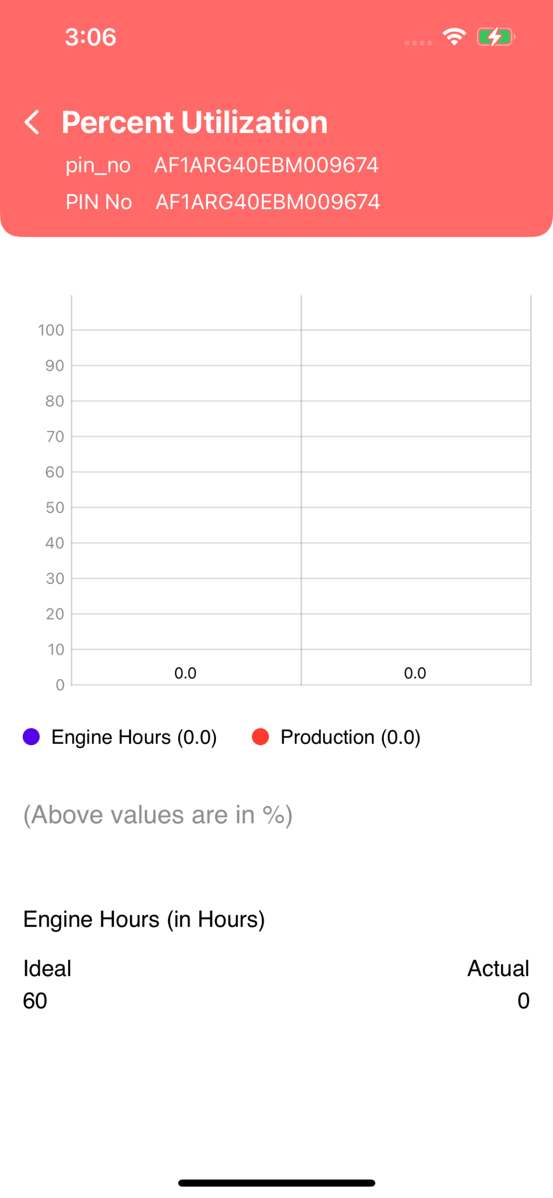Tap the Actual value 0
The width and height of the screenshot is (553, 1198).
pyautogui.click(x=523, y=1001)
